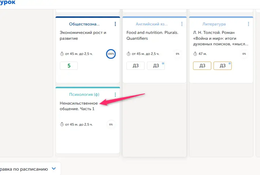This screenshot has width=260, height=175.
Task: Click first ДЗ button in Литература
Action: 202,66
